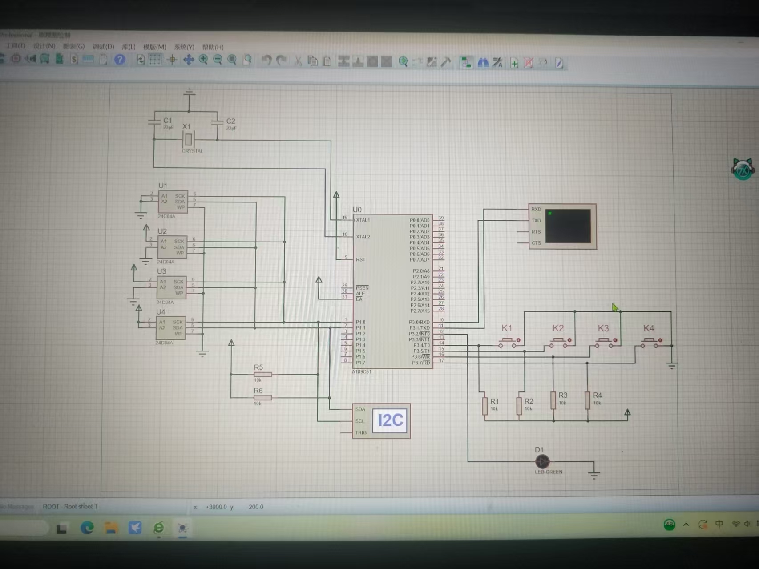Click the New Sheet green plus icon
Viewport: 759px width, 569px height.
click(514, 63)
